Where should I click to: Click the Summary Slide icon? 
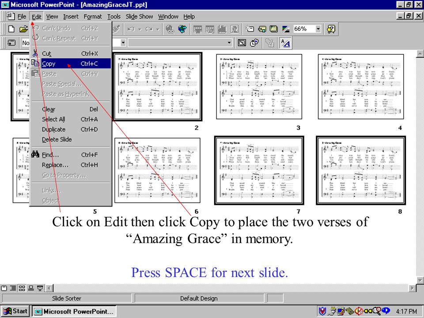(269, 43)
